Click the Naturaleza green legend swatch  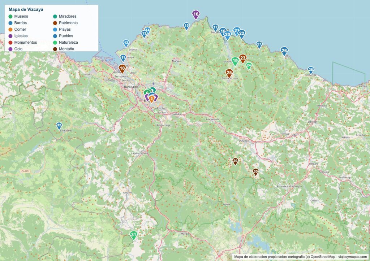[x=55, y=43]
